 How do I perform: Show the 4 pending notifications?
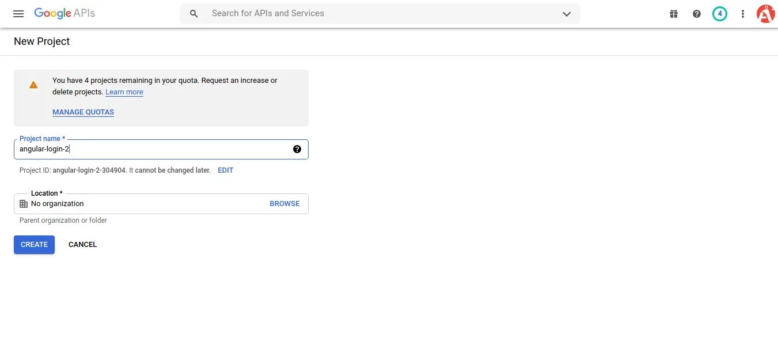pyautogui.click(x=719, y=14)
